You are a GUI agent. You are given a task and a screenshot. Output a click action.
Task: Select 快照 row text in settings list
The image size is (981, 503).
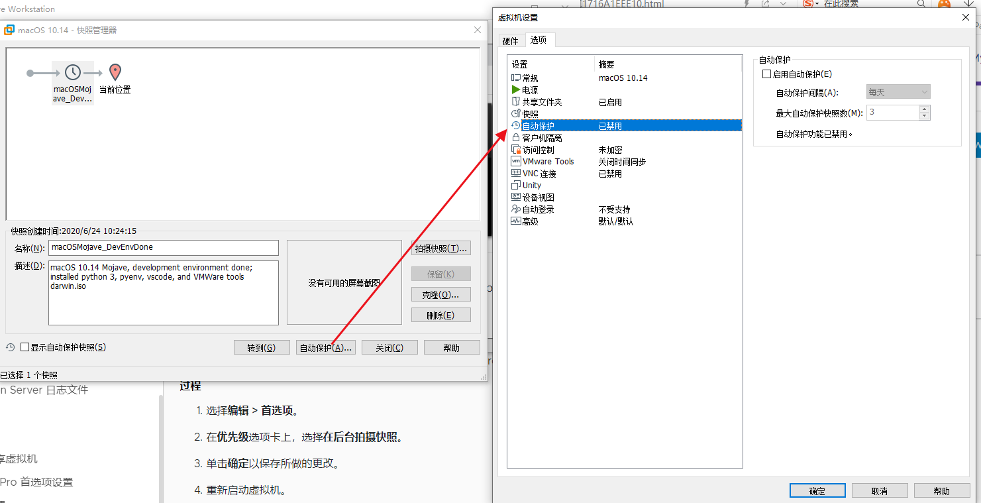click(x=531, y=114)
